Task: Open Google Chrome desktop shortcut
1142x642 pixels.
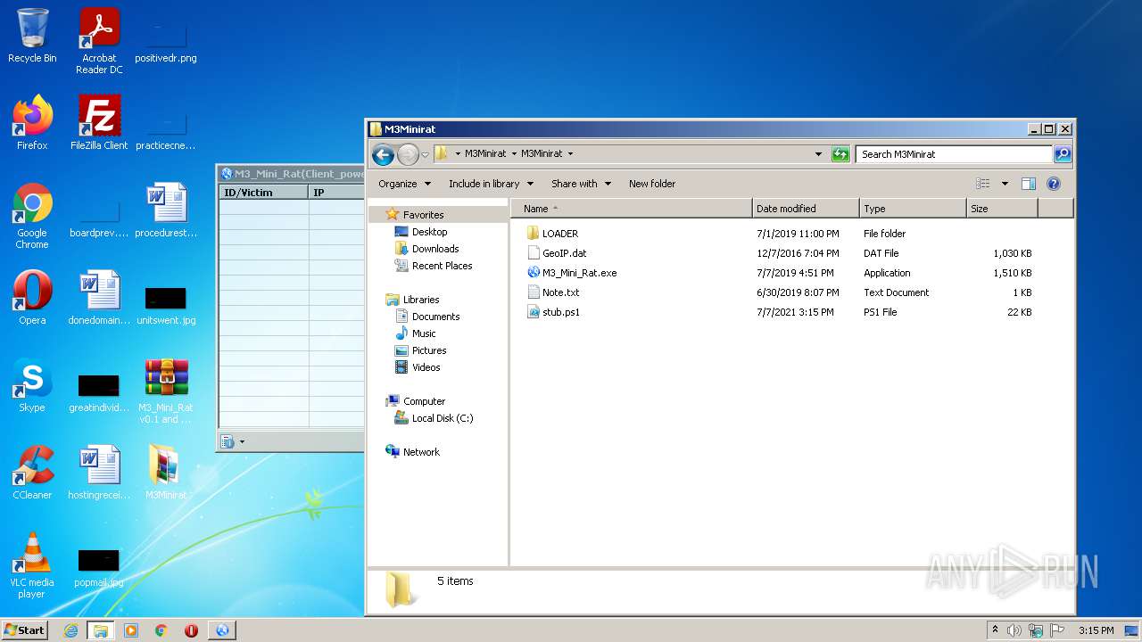Action: pyautogui.click(x=32, y=216)
